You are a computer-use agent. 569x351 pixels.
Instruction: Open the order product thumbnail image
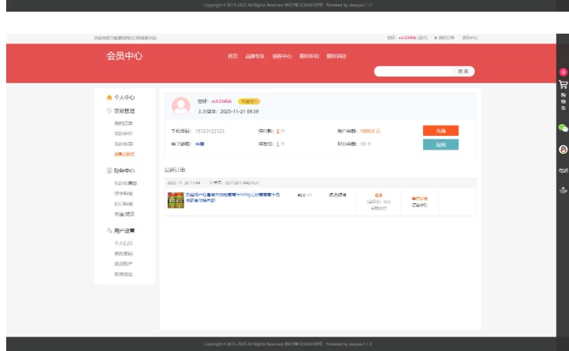(x=175, y=200)
